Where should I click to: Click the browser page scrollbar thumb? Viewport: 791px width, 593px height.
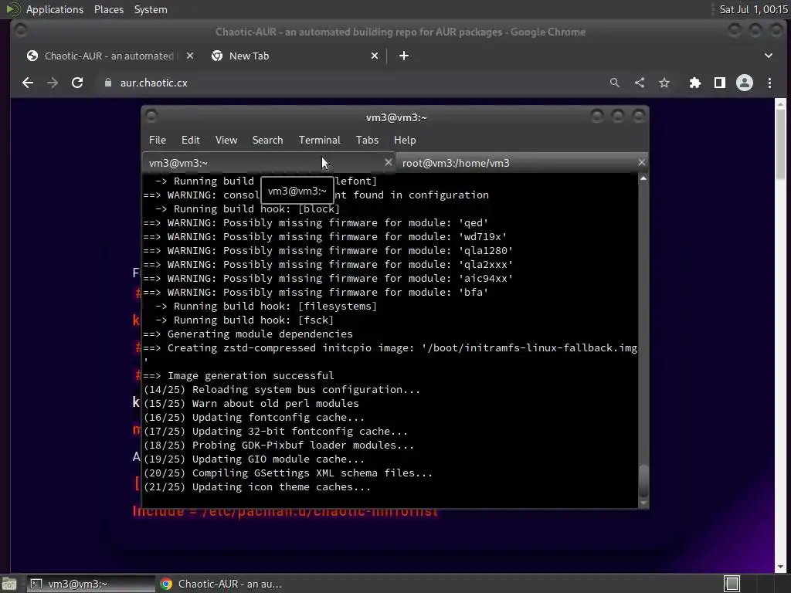tap(780, 144)
